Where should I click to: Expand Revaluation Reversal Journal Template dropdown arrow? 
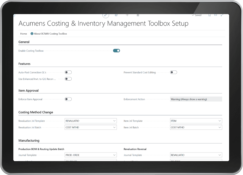point(220,155)
